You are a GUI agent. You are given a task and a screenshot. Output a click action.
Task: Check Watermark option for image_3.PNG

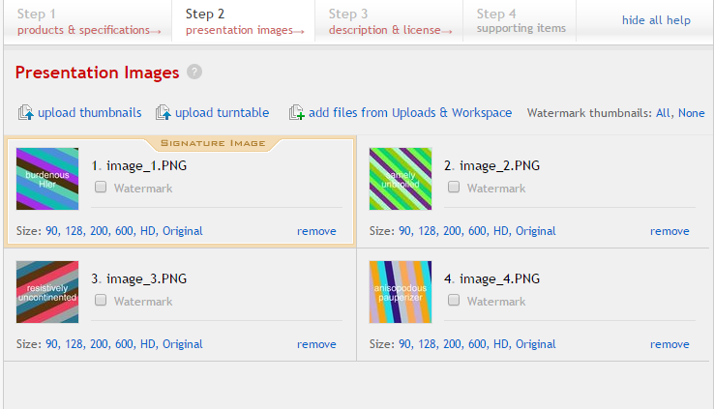pos(102,301)
